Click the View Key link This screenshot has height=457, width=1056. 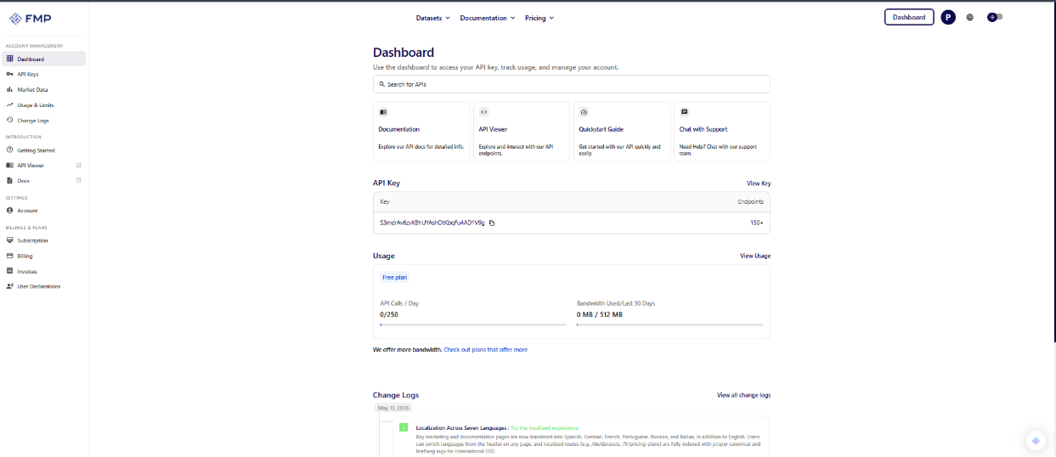[759, 183]
